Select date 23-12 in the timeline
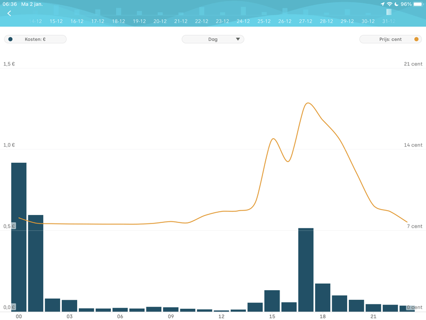The image size is (426, 320). point(222,21)
